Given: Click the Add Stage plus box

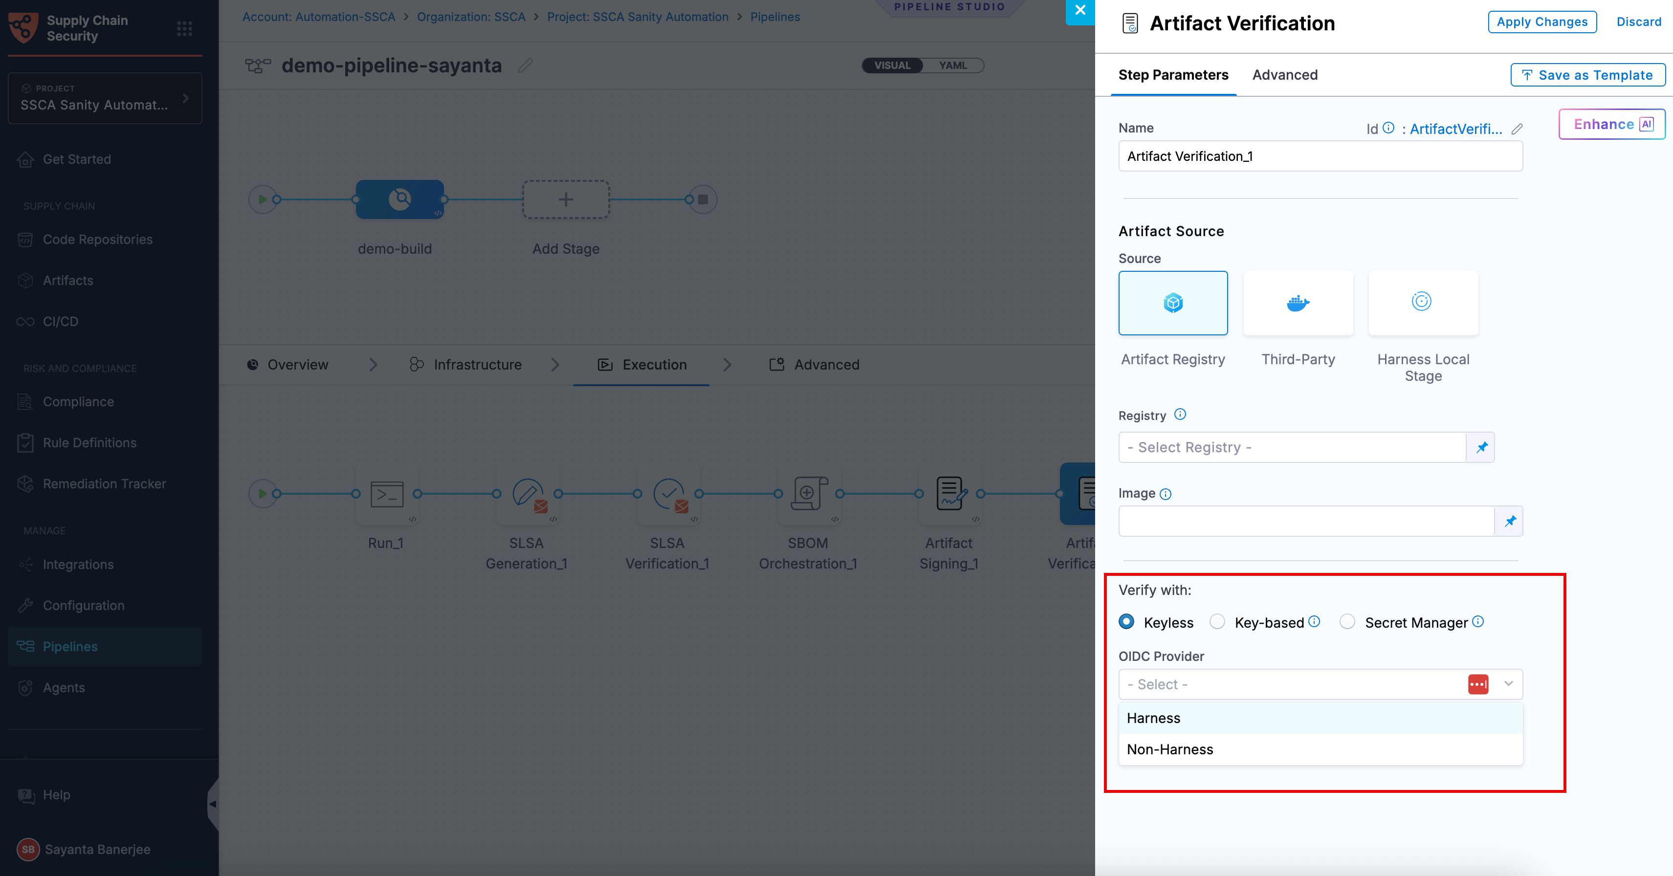Looking at the screenshot, I should 566,199.
